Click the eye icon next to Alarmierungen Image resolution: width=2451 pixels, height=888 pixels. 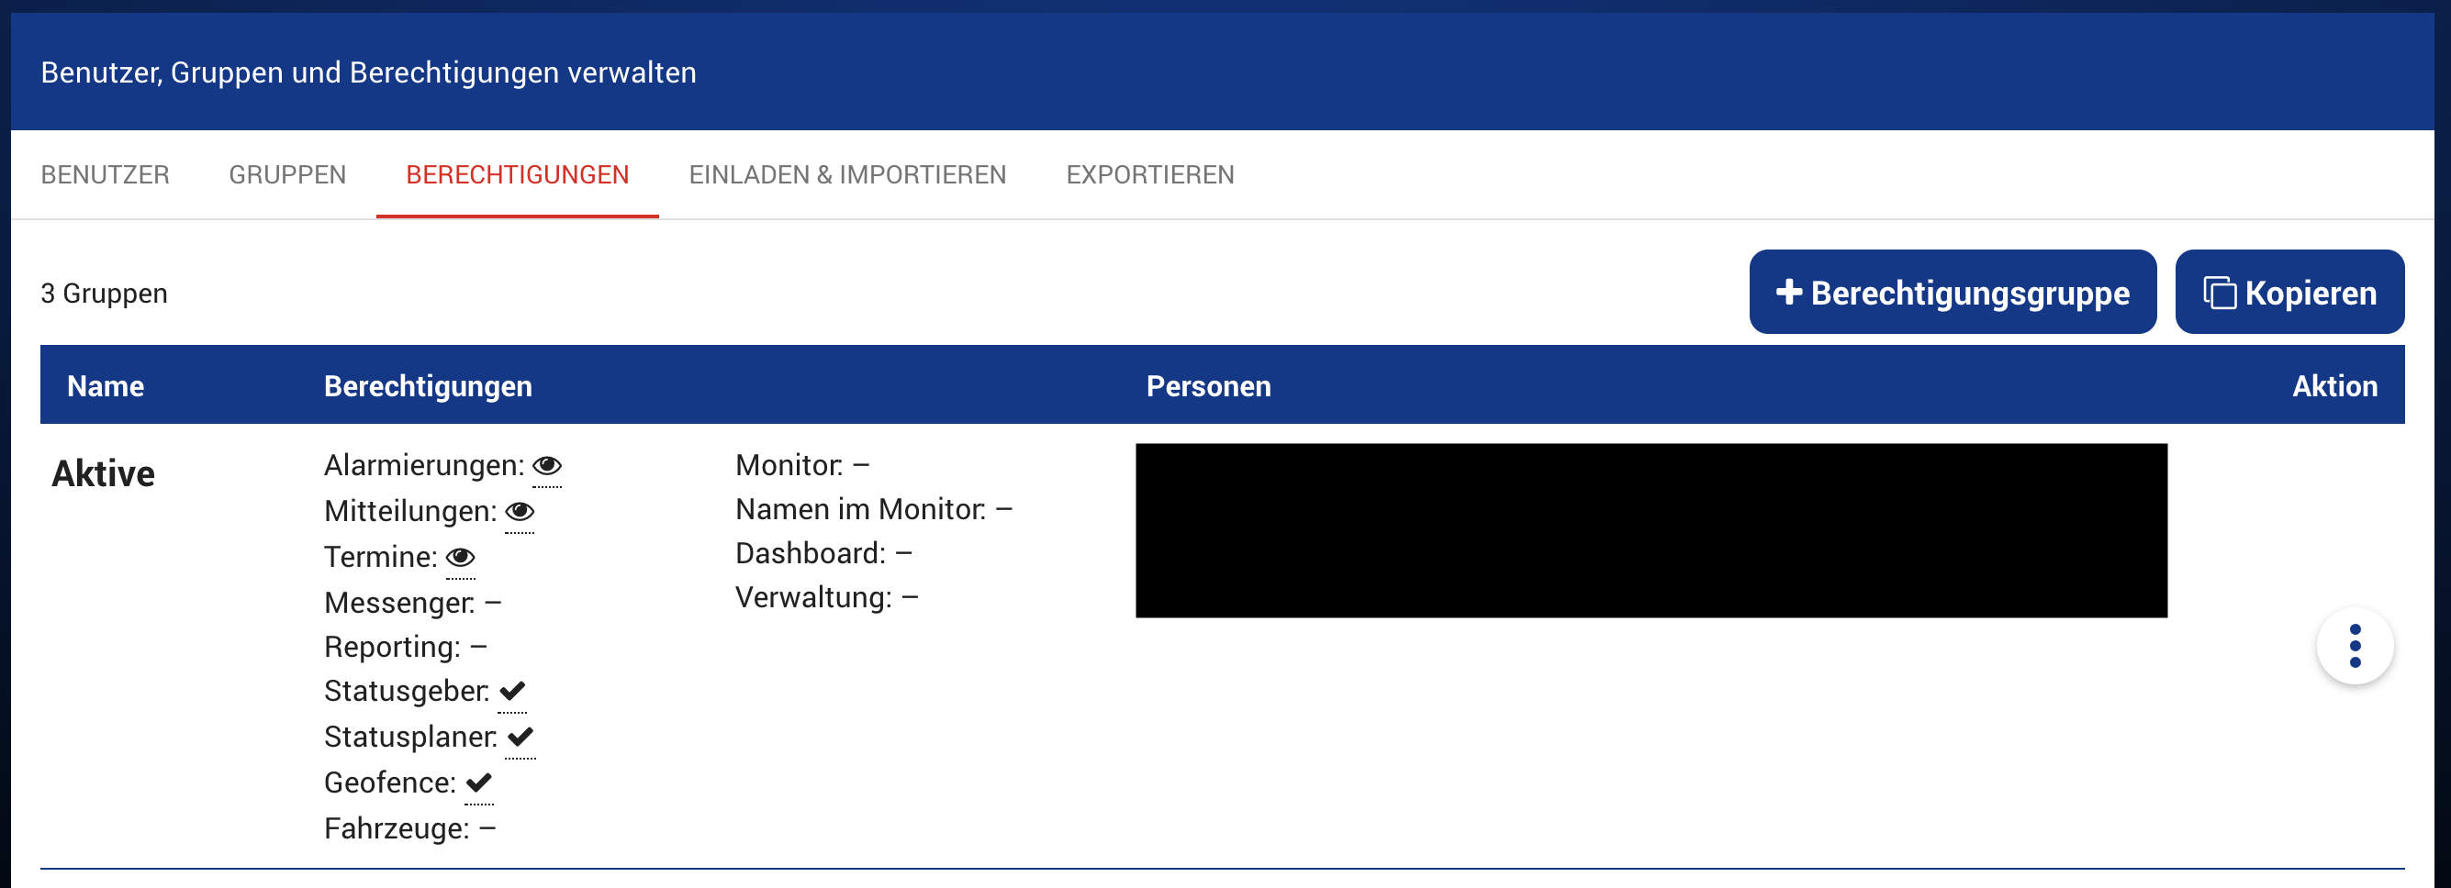547,466
